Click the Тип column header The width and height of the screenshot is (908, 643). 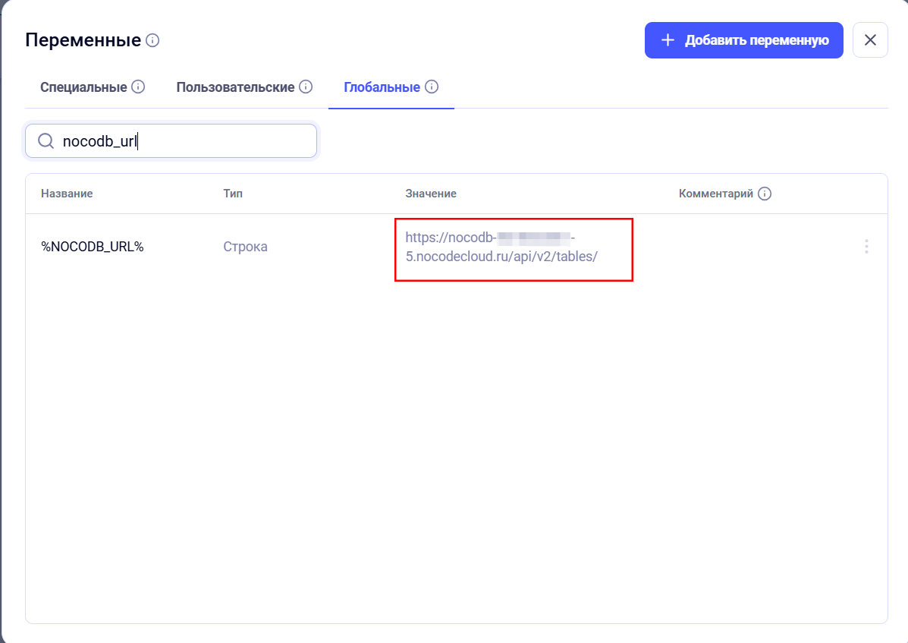(x=233, y=194)
